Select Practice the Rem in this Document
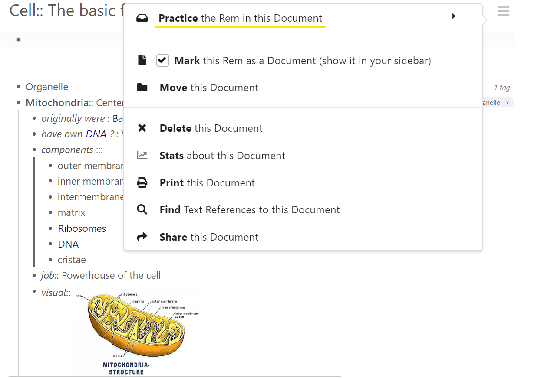 click(240, 18)
